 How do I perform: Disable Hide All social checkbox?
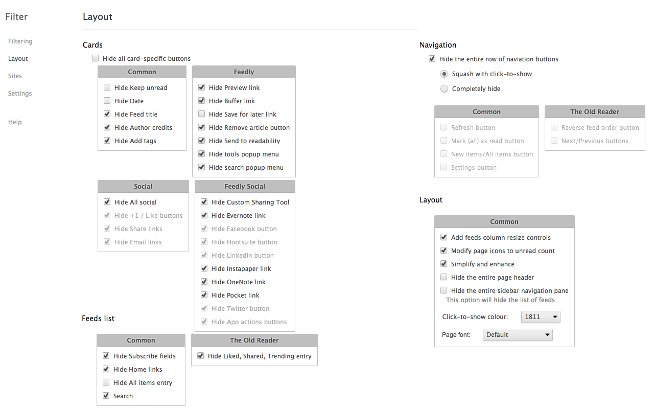(x=107, y=202)
